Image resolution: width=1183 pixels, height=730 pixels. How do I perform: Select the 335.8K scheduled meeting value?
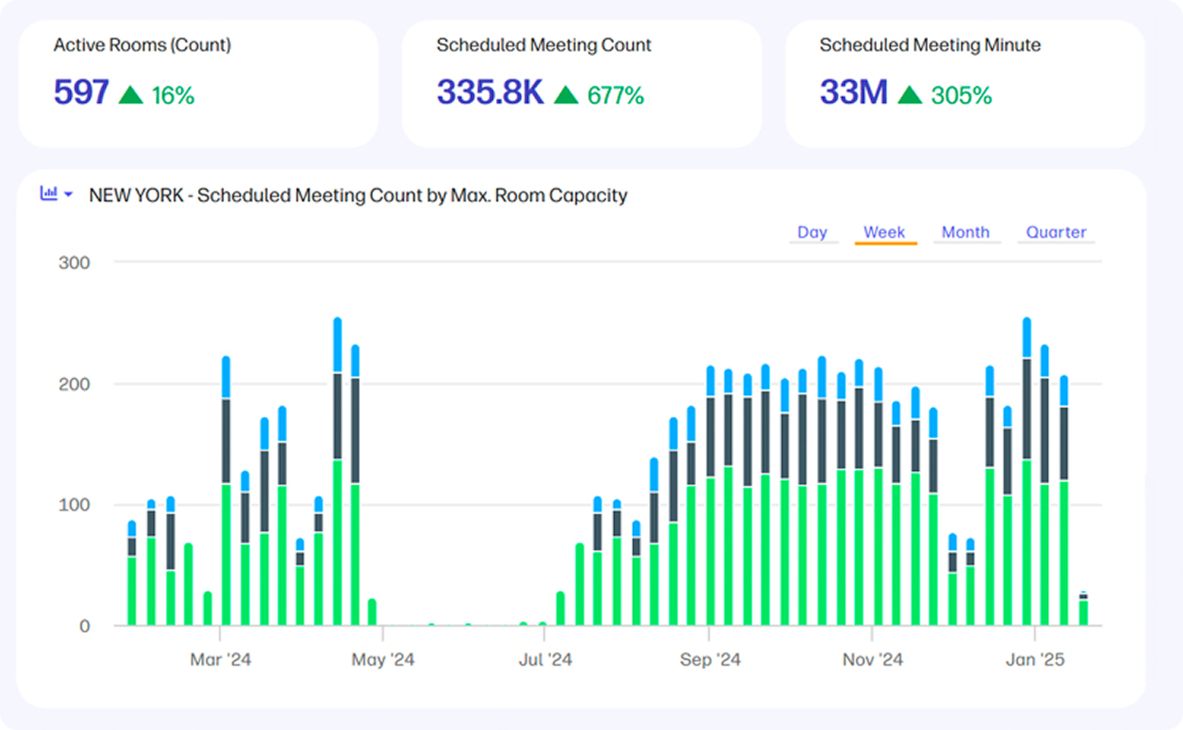click(x=490, y=93)
